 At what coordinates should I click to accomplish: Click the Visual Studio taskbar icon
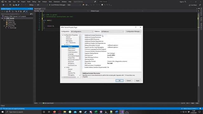click(x=122, y=112)
